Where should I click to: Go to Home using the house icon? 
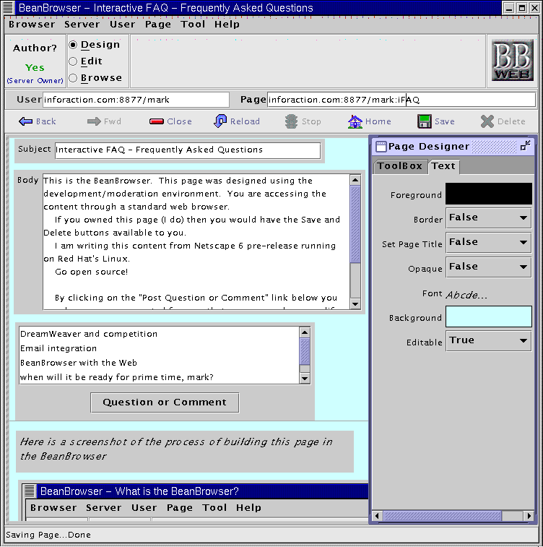tap(355, 121)
